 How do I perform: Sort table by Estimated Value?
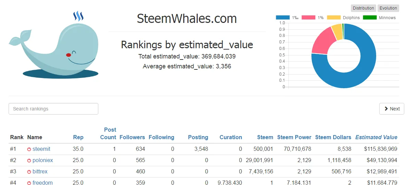(376, 137)
